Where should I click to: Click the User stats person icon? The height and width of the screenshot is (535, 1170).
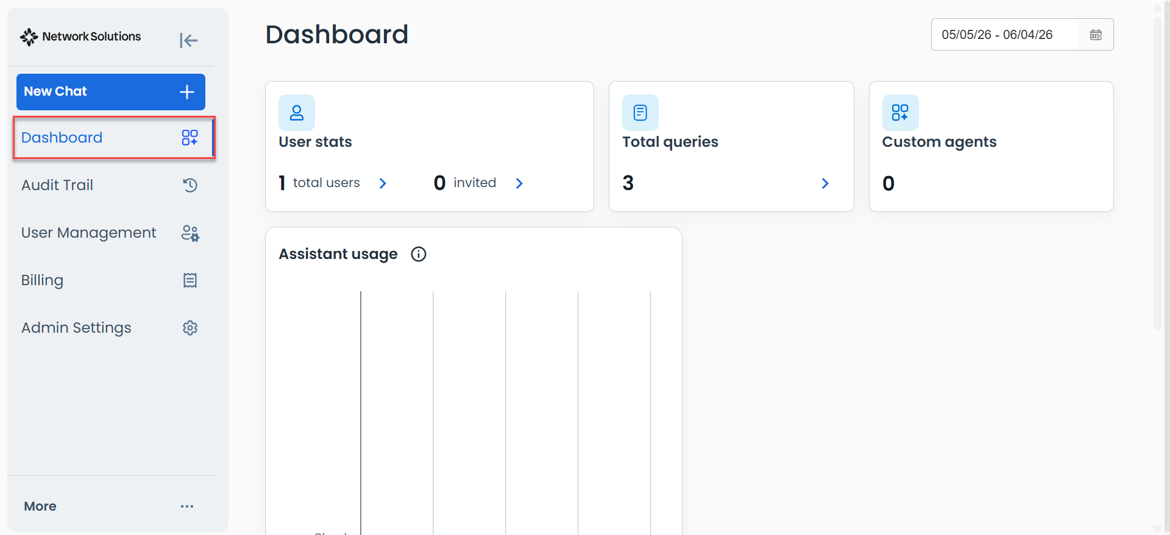(297, 113)
